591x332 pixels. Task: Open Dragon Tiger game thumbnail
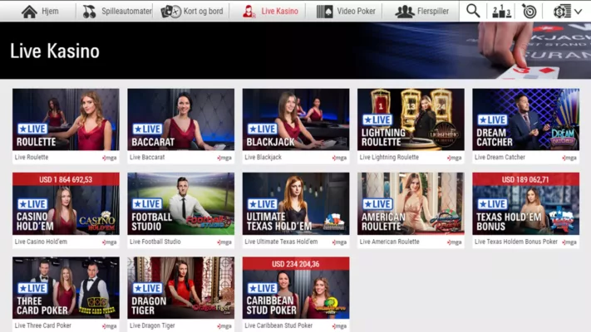point(181,288)
